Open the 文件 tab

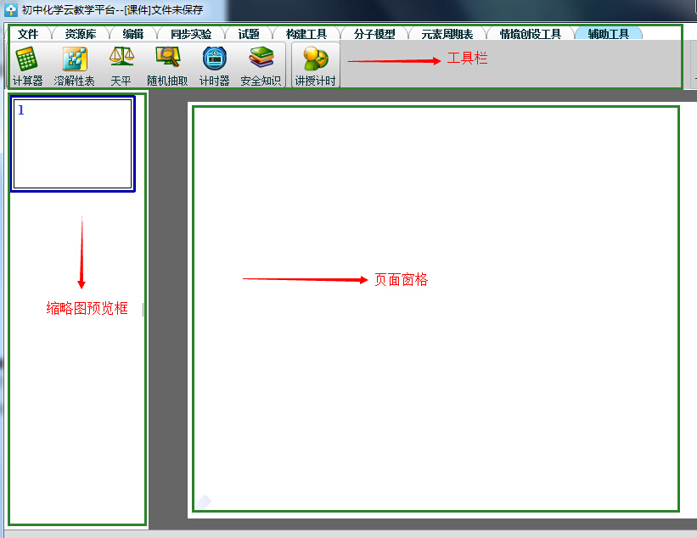(28, 35)
